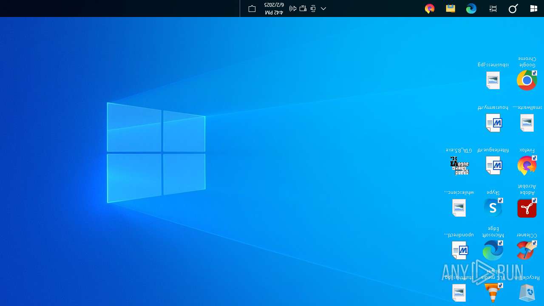Open the Recycle Bin
The width and height of the screenshot is (544, 306).
[527, 289]
